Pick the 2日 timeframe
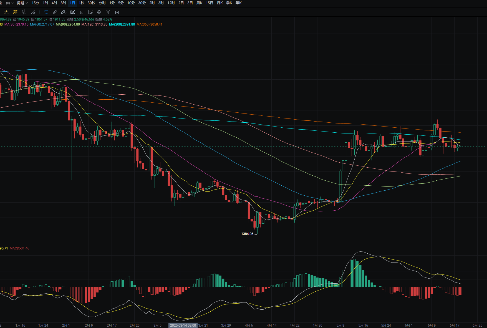The height and width of the screenshot is (328, 487). click(181, 3)
